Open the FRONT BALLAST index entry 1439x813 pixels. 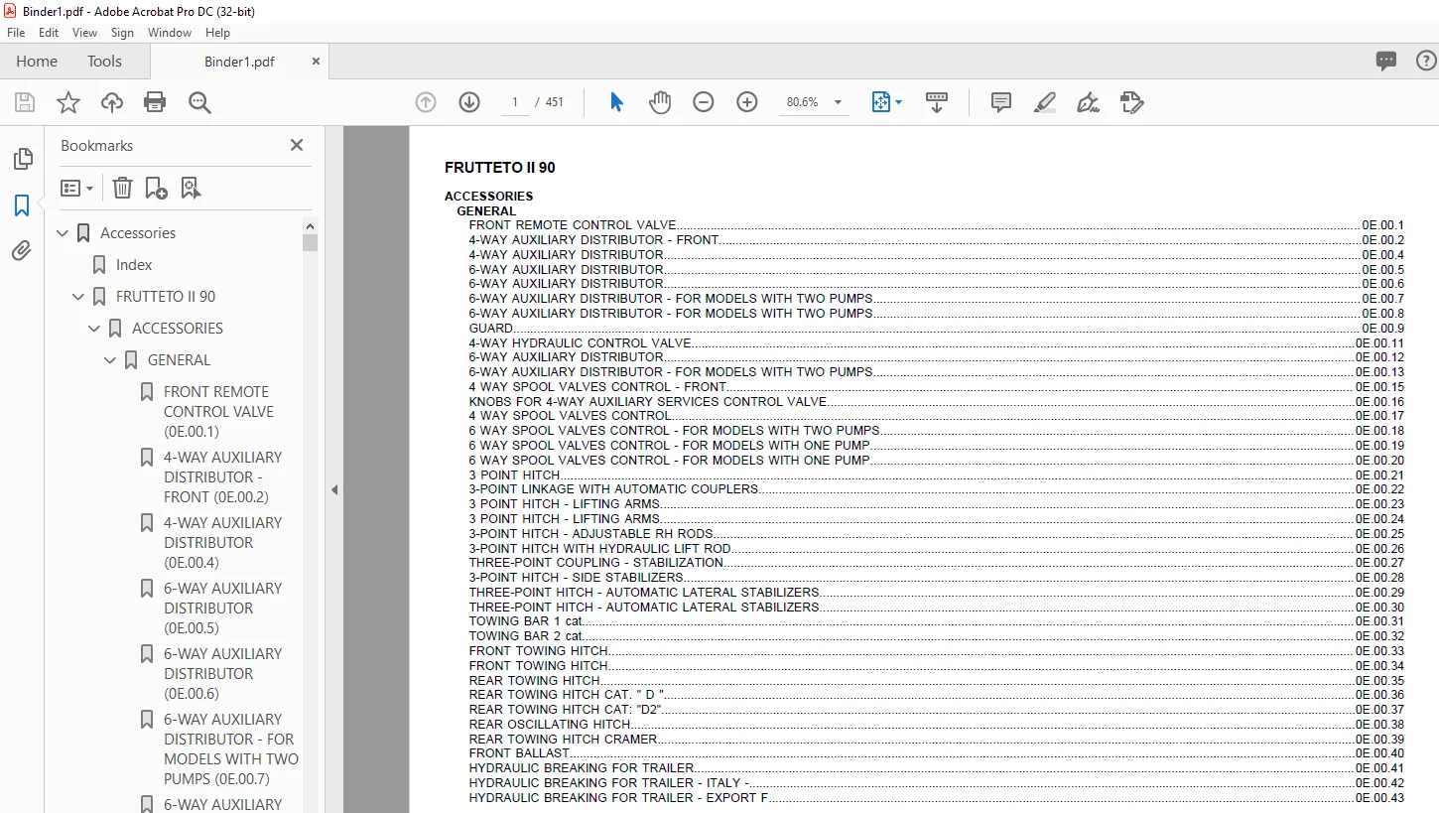[x=519, y=753]
